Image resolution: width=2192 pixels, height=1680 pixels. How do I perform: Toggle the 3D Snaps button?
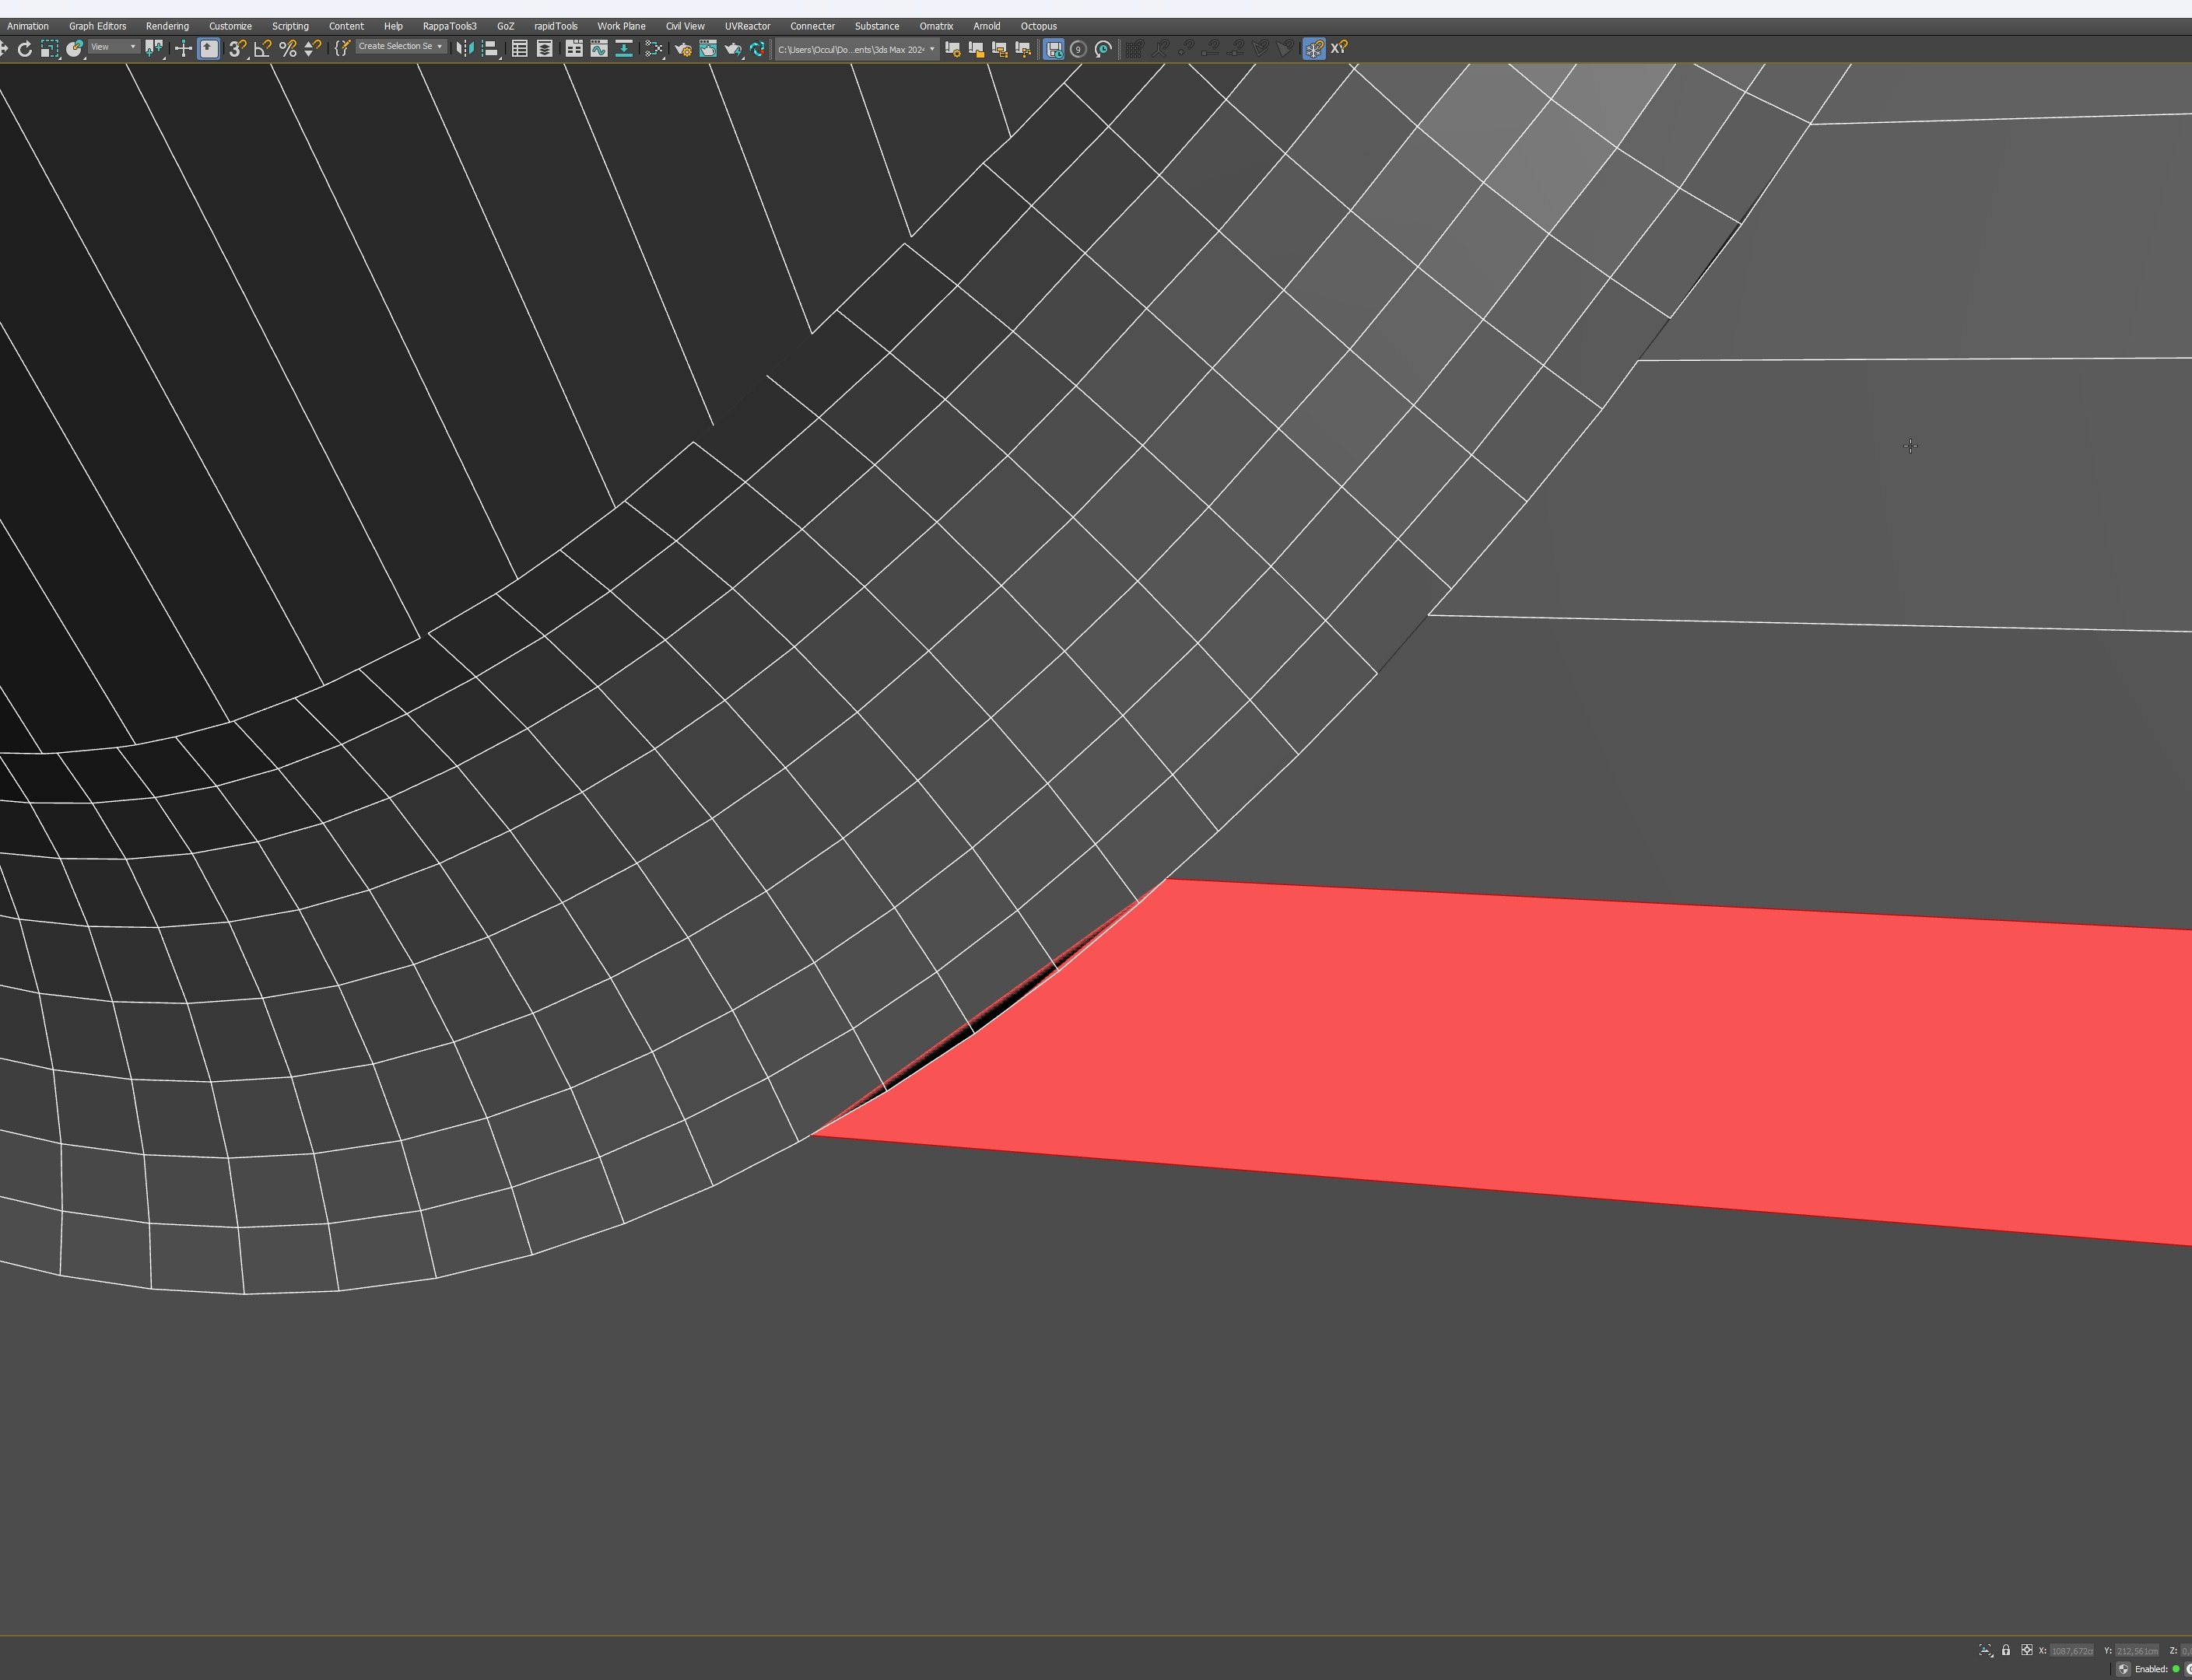click(236, 48)
